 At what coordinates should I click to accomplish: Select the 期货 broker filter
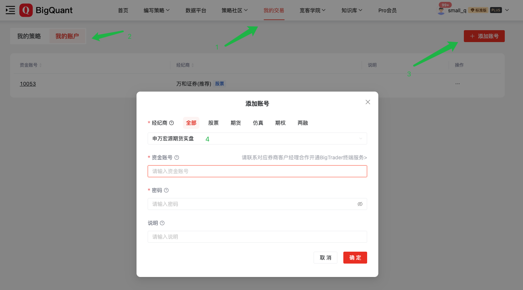pyautogui.click(x=236, y=123)
